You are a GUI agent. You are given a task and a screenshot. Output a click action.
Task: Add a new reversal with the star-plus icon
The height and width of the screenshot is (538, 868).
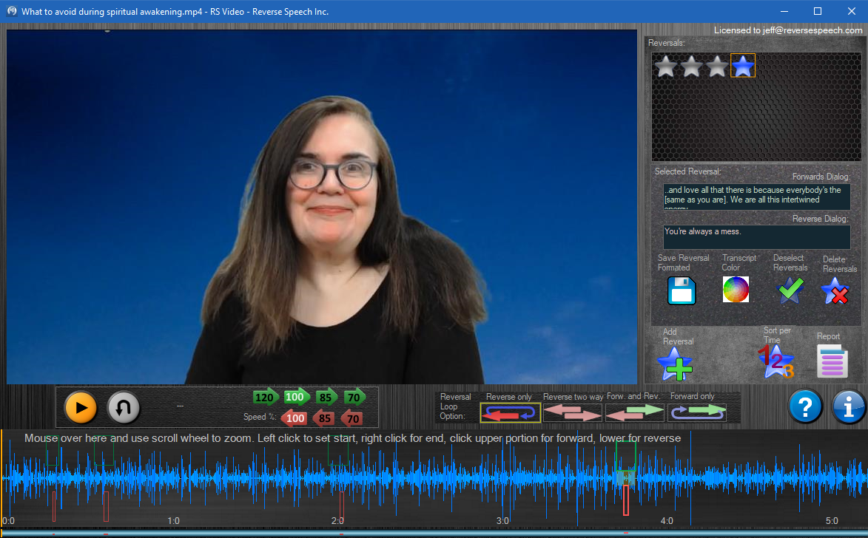point(675,364)
